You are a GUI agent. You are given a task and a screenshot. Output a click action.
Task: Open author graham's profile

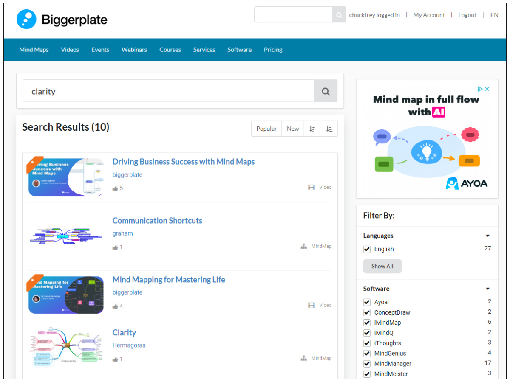pyautogui.click(x=123, y=233)
